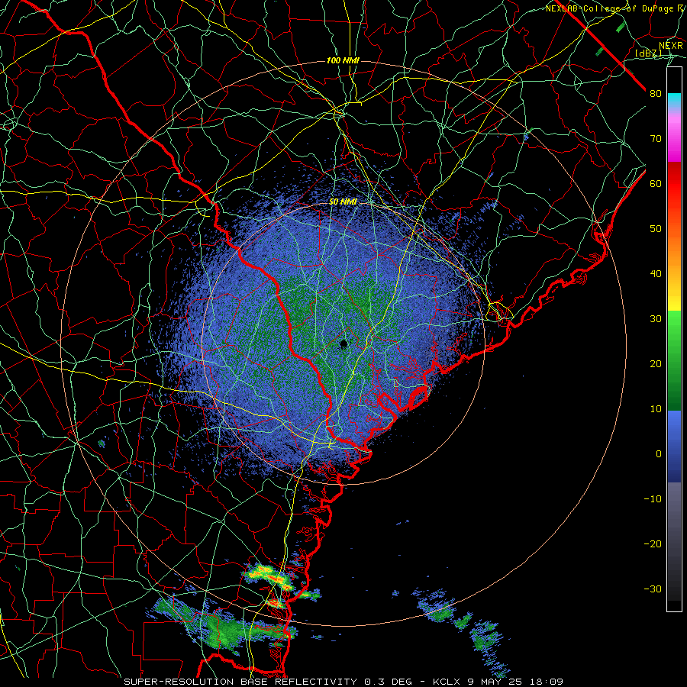This screenshot has width=687, height=687.
Task: Click the "50 NMI" range ring label
Action: click(343, 202)
